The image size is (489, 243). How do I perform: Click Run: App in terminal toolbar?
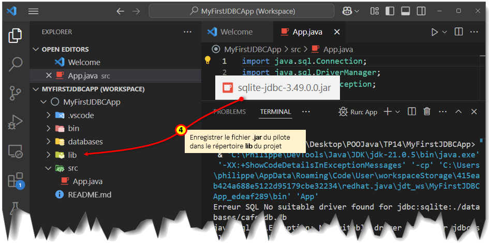pyautogui.click(x=358, y=112)
